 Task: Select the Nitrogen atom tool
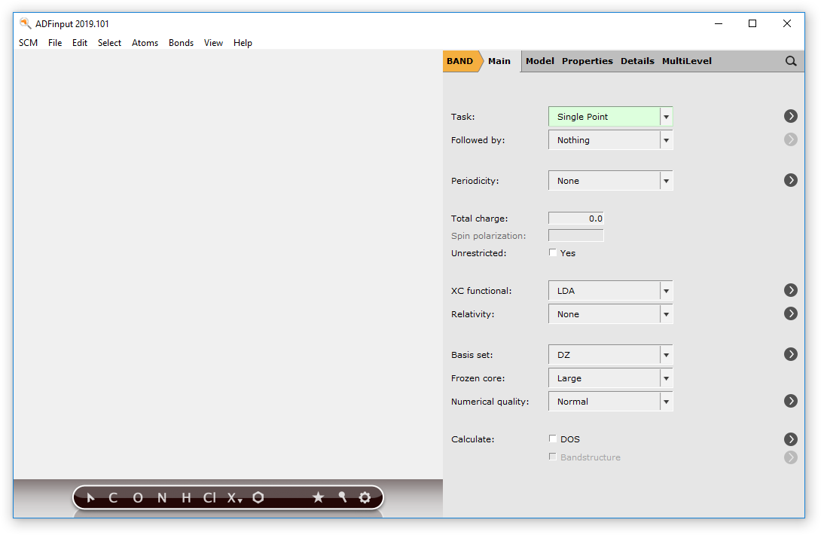tap(161, 497)
